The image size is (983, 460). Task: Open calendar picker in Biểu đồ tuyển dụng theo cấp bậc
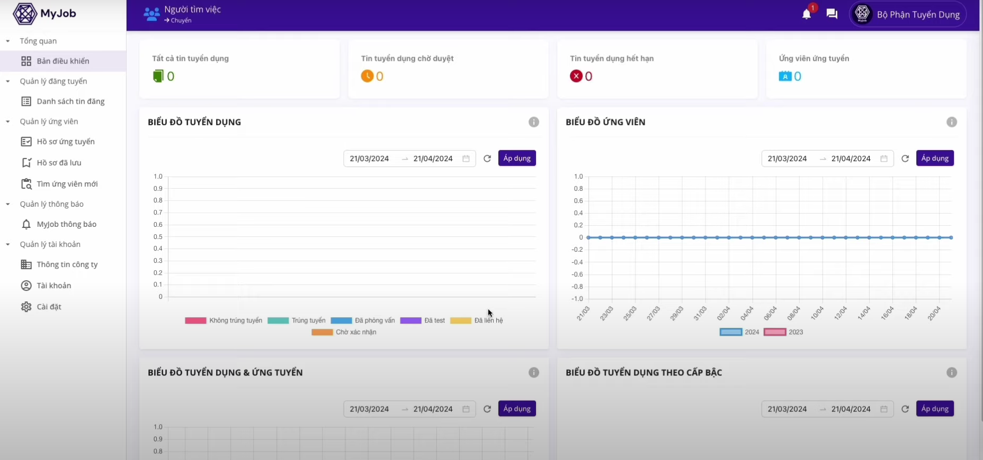coord(884,409)
